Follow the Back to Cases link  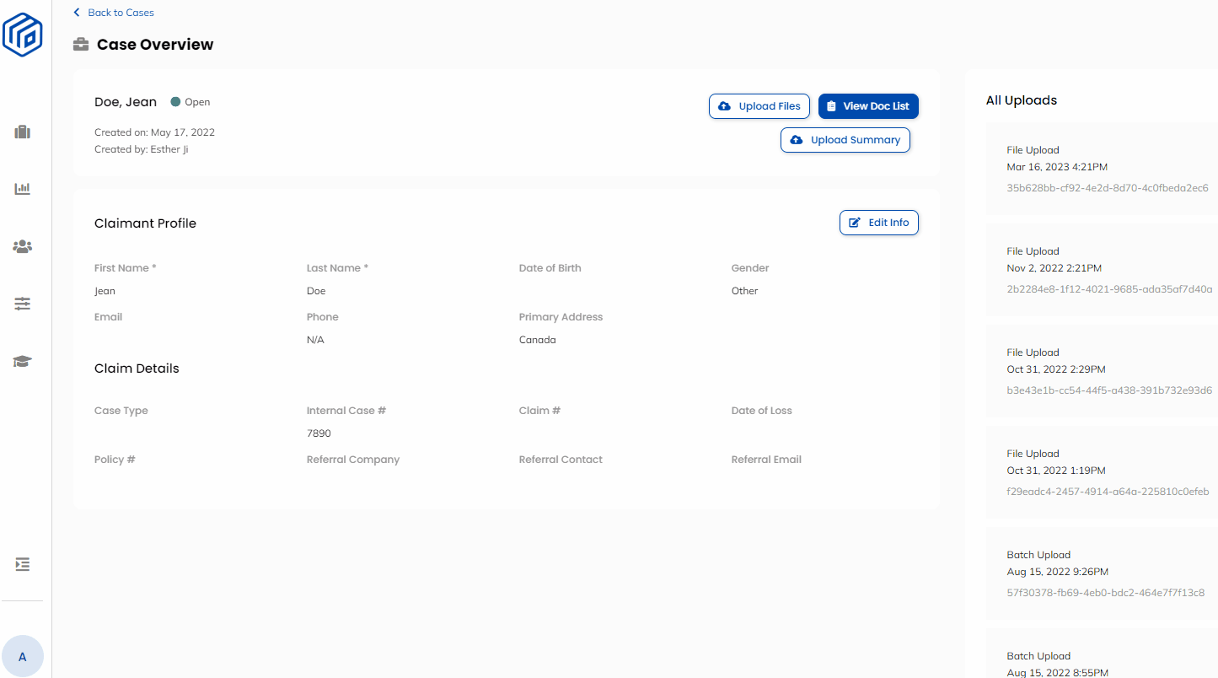pyautogui.click(x=121, y=12)
